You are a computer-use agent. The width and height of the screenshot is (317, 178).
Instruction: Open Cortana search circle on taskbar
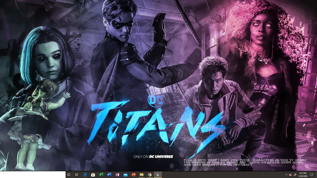[x=69, y=175]
